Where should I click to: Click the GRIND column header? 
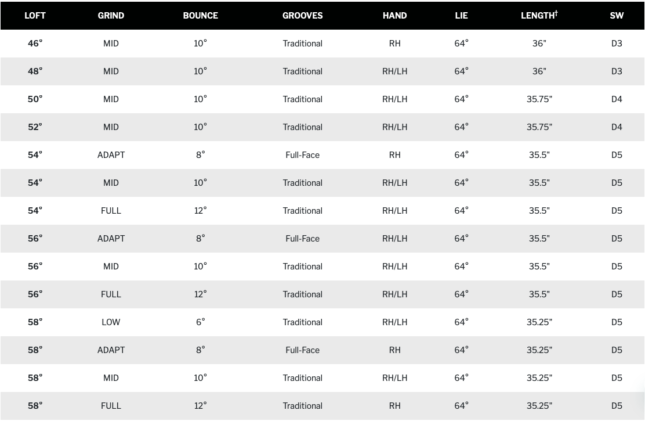[x=111, y=16]
